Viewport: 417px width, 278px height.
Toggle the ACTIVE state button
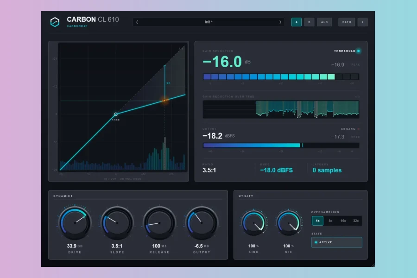point(337,242)
